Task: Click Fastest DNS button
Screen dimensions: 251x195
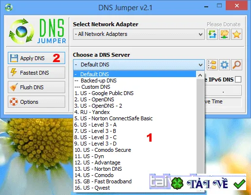Action: coord(36,73)
